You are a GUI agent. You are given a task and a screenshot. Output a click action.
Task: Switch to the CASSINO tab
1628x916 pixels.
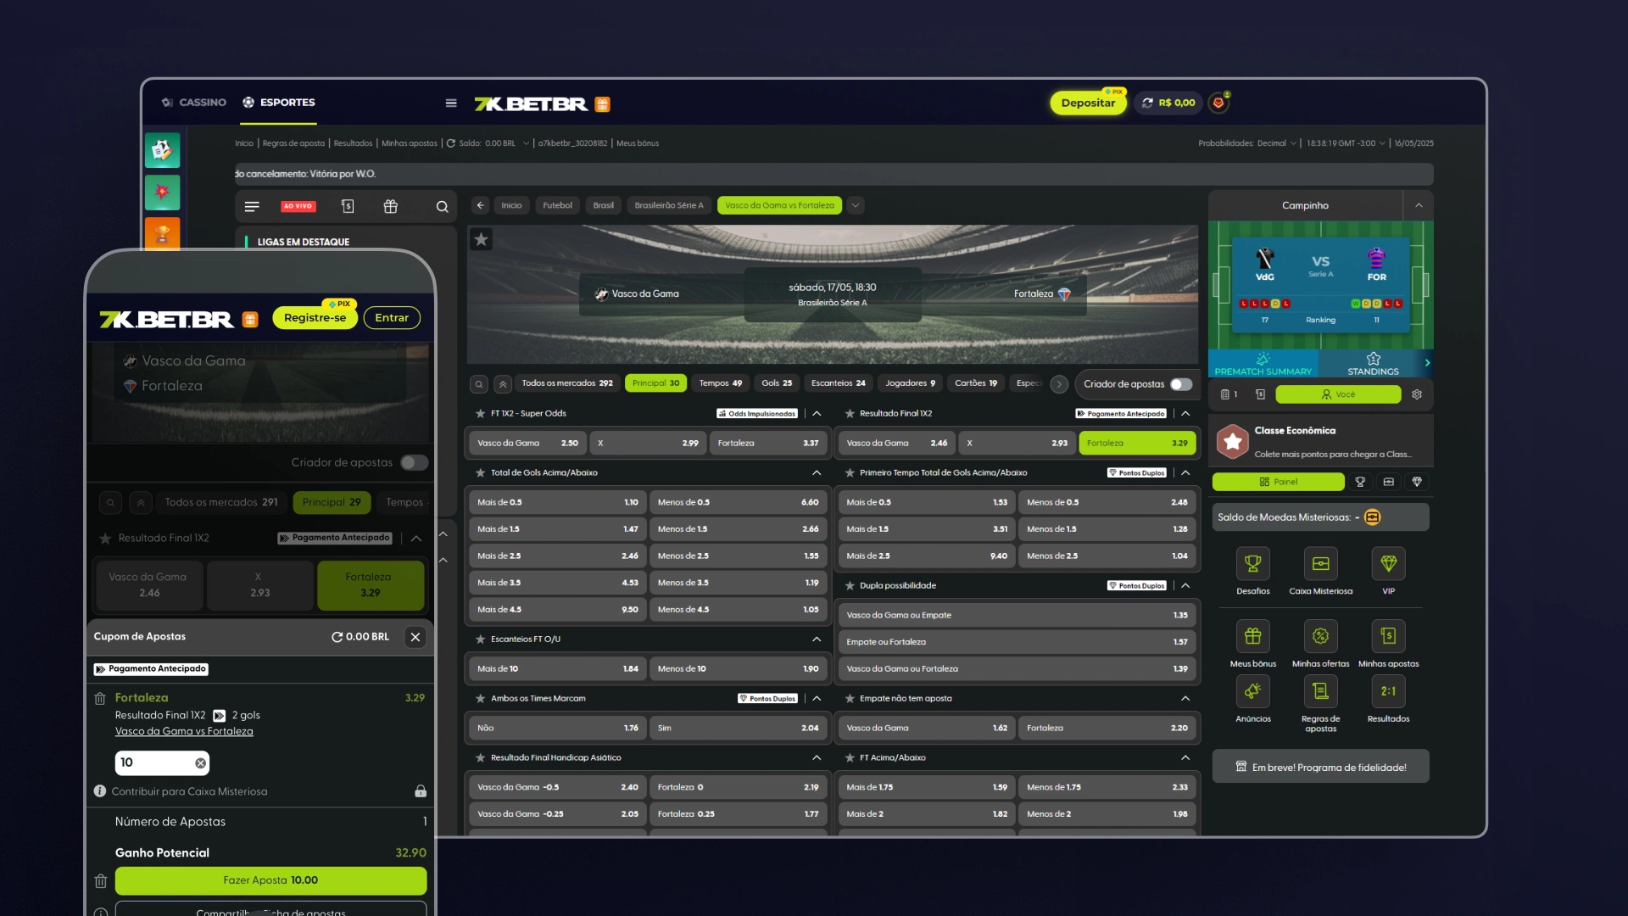pos(194,103)
